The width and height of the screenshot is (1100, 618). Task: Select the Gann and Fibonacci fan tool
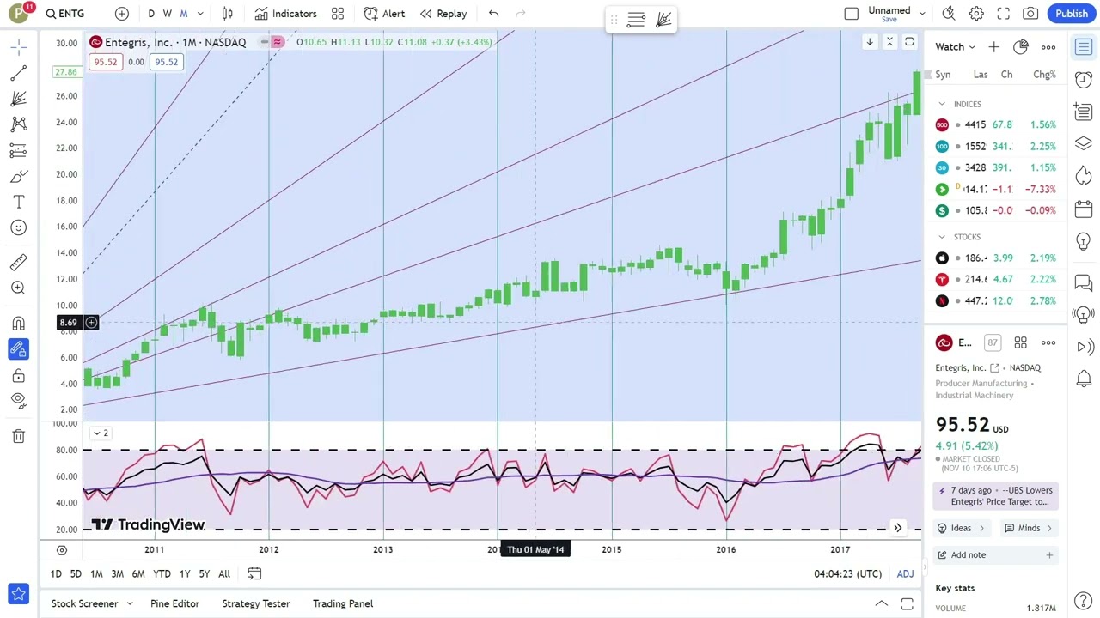tap(18, 99)
